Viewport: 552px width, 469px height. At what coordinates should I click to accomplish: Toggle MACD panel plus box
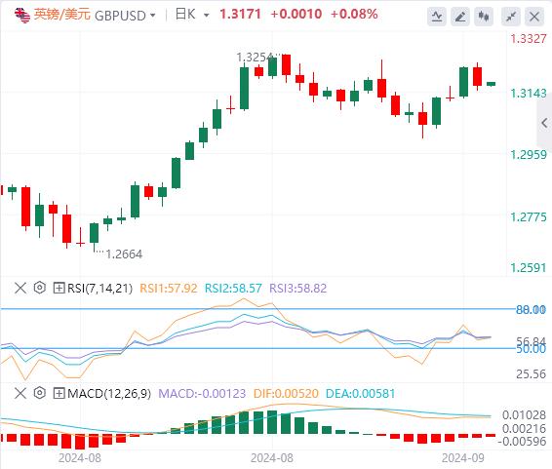[x=59, y=393]
